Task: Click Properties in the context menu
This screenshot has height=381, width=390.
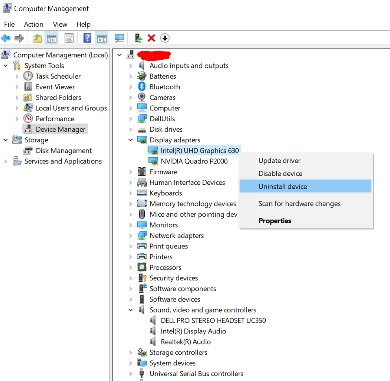Action: tap(275, 221)
